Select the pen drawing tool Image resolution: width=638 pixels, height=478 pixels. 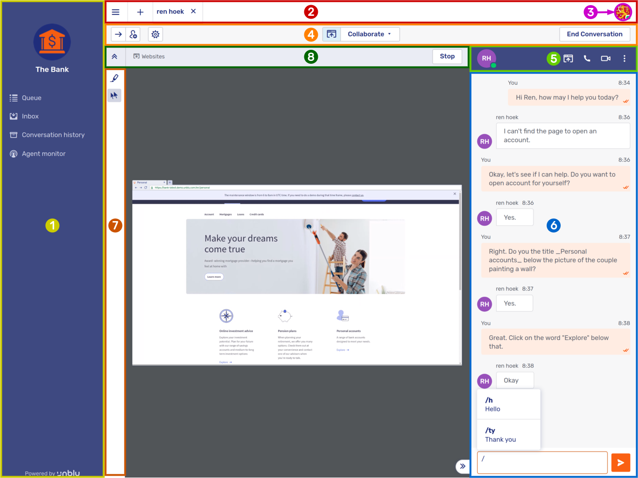tap(115, 78)
